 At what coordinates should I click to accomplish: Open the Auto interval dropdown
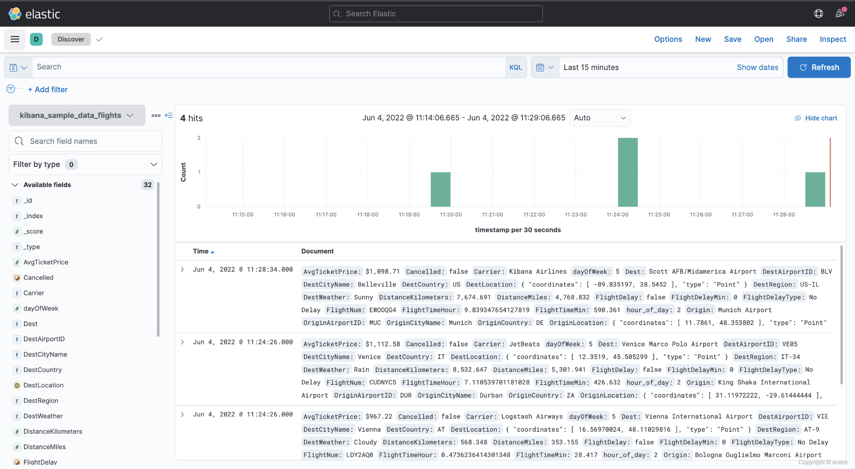coord(600,118)
